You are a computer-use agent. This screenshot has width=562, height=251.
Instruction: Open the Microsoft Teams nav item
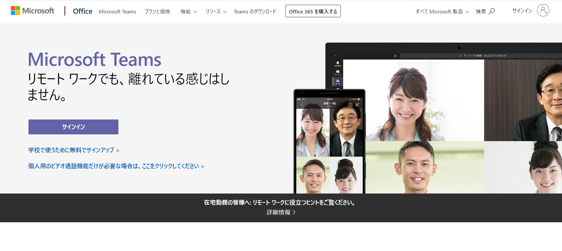(x=117, y=11)
